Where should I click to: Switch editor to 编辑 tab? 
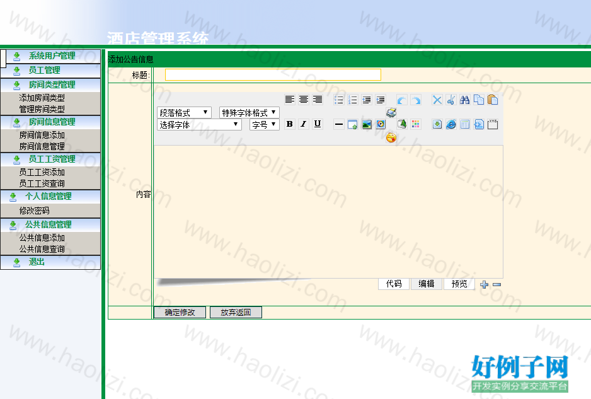pos(427,284)
